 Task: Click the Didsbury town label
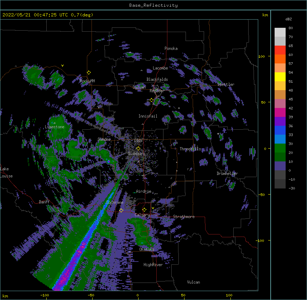click(x=137, y=154)
